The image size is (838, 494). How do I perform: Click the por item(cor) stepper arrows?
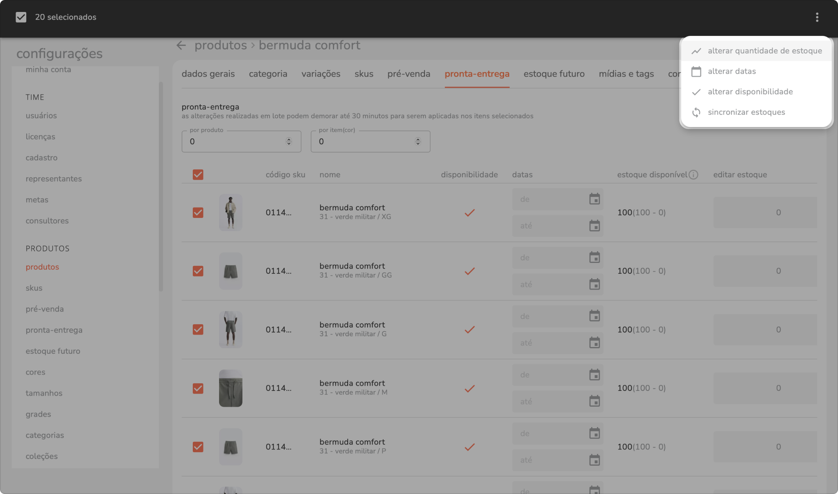click(418, 141)
